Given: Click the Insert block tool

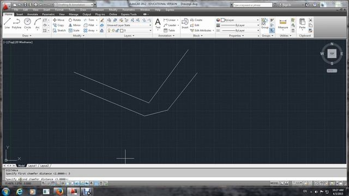Looking at the screenshot, I should (x=185, y=23).
